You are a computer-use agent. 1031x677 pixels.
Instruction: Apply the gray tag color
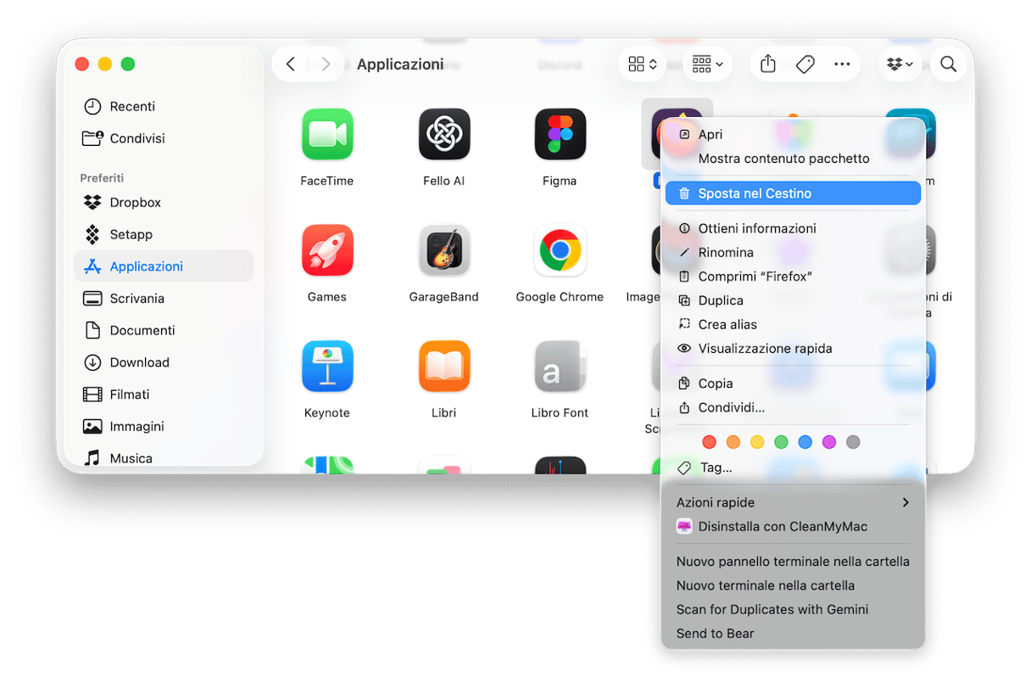click(853, 442)
